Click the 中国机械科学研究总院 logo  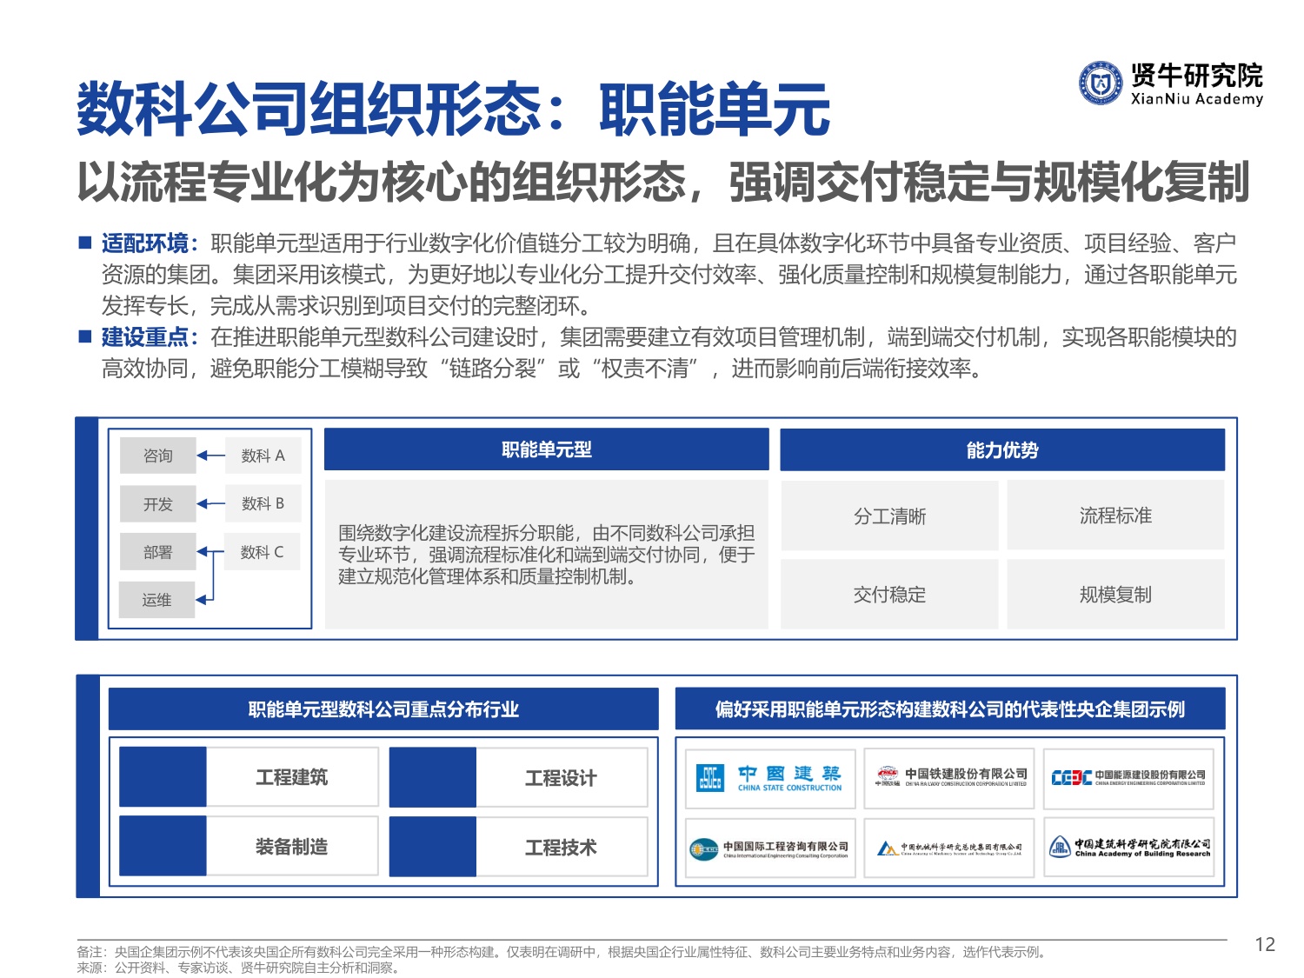[x=949, y=848]
